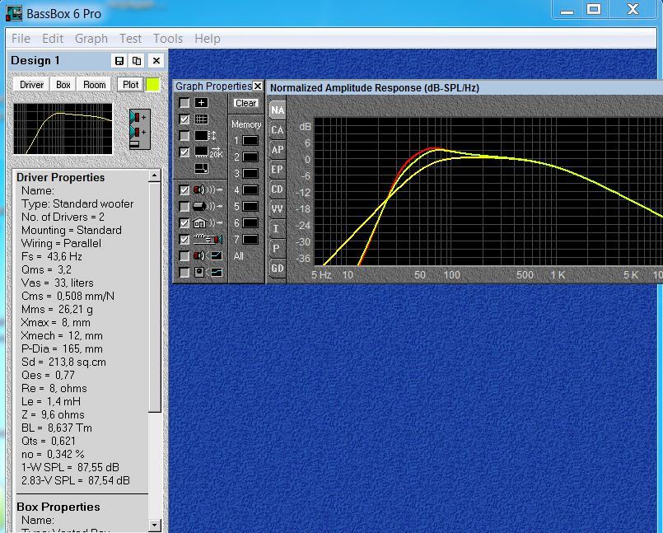Open the Graph menu
Image resolution: width=663 pixels, height=533 pixels.
click(x=91, y=39)
